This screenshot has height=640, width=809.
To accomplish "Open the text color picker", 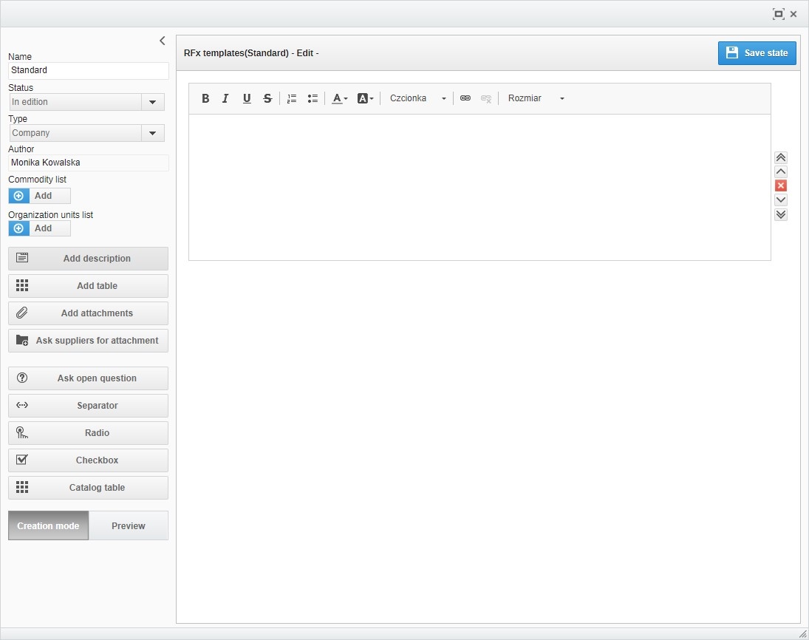I will [x=340, y=98].
